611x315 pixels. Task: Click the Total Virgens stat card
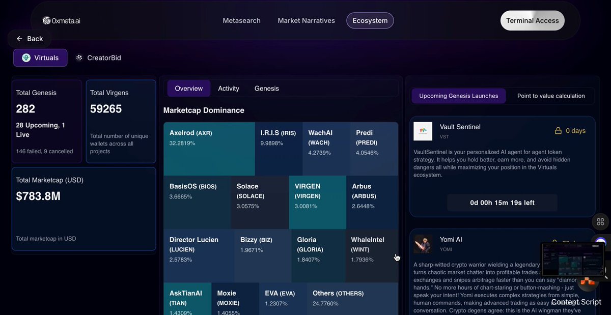pos(121,122)
